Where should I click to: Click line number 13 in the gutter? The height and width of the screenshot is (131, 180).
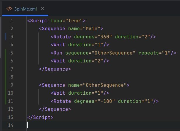[11, 117]
